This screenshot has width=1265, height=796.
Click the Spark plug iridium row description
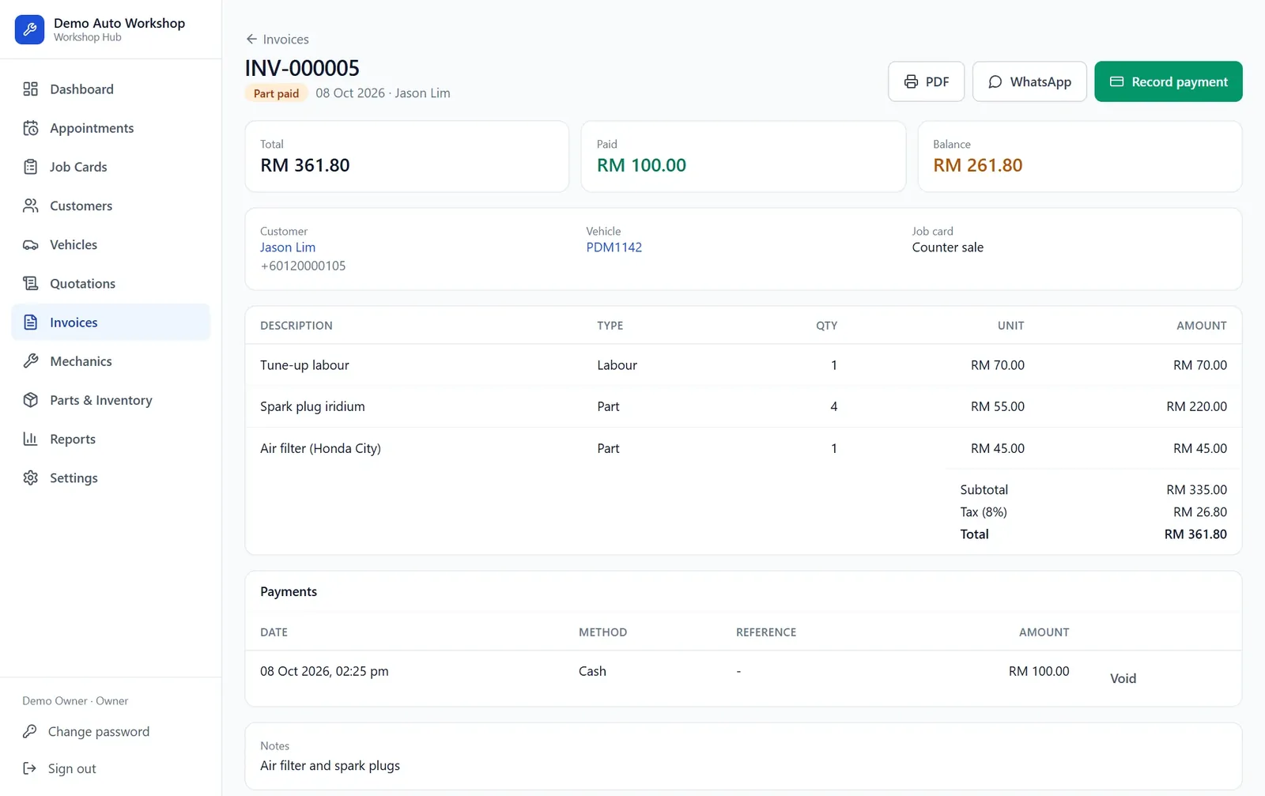(312, 406)
